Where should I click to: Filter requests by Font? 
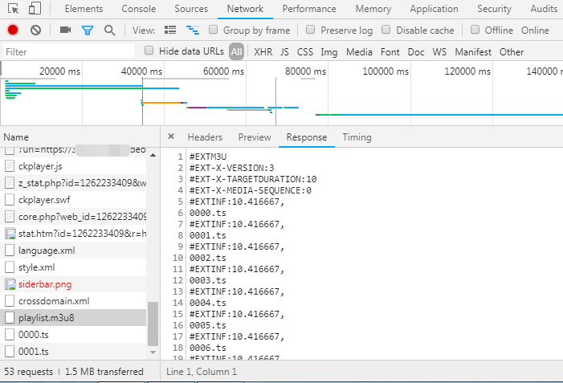[390, 52]
